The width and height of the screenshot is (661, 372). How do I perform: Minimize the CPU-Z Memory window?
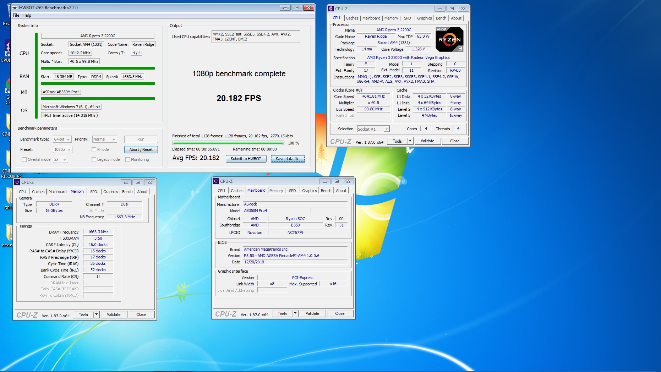[126, 182]
